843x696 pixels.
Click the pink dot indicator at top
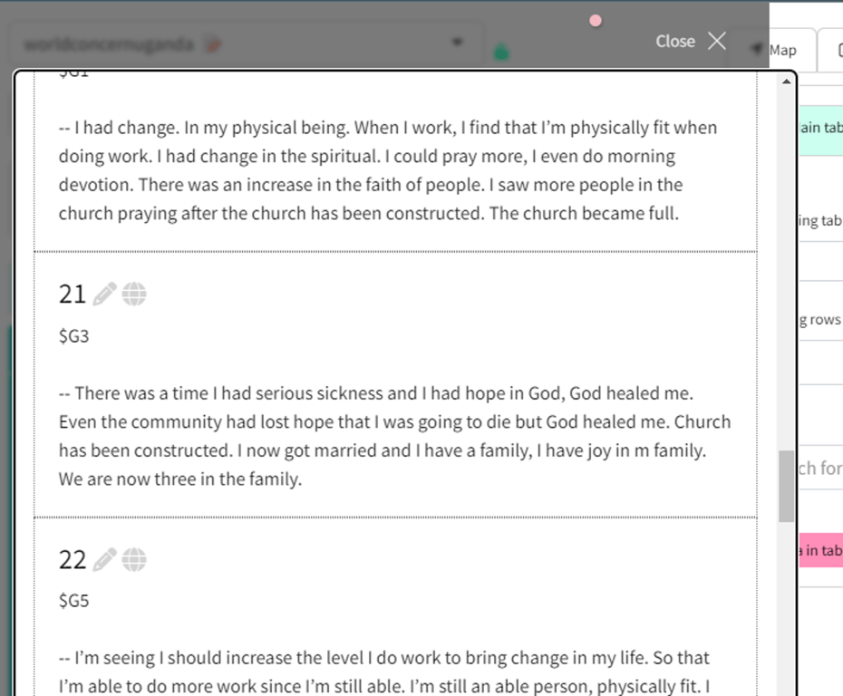596,21
